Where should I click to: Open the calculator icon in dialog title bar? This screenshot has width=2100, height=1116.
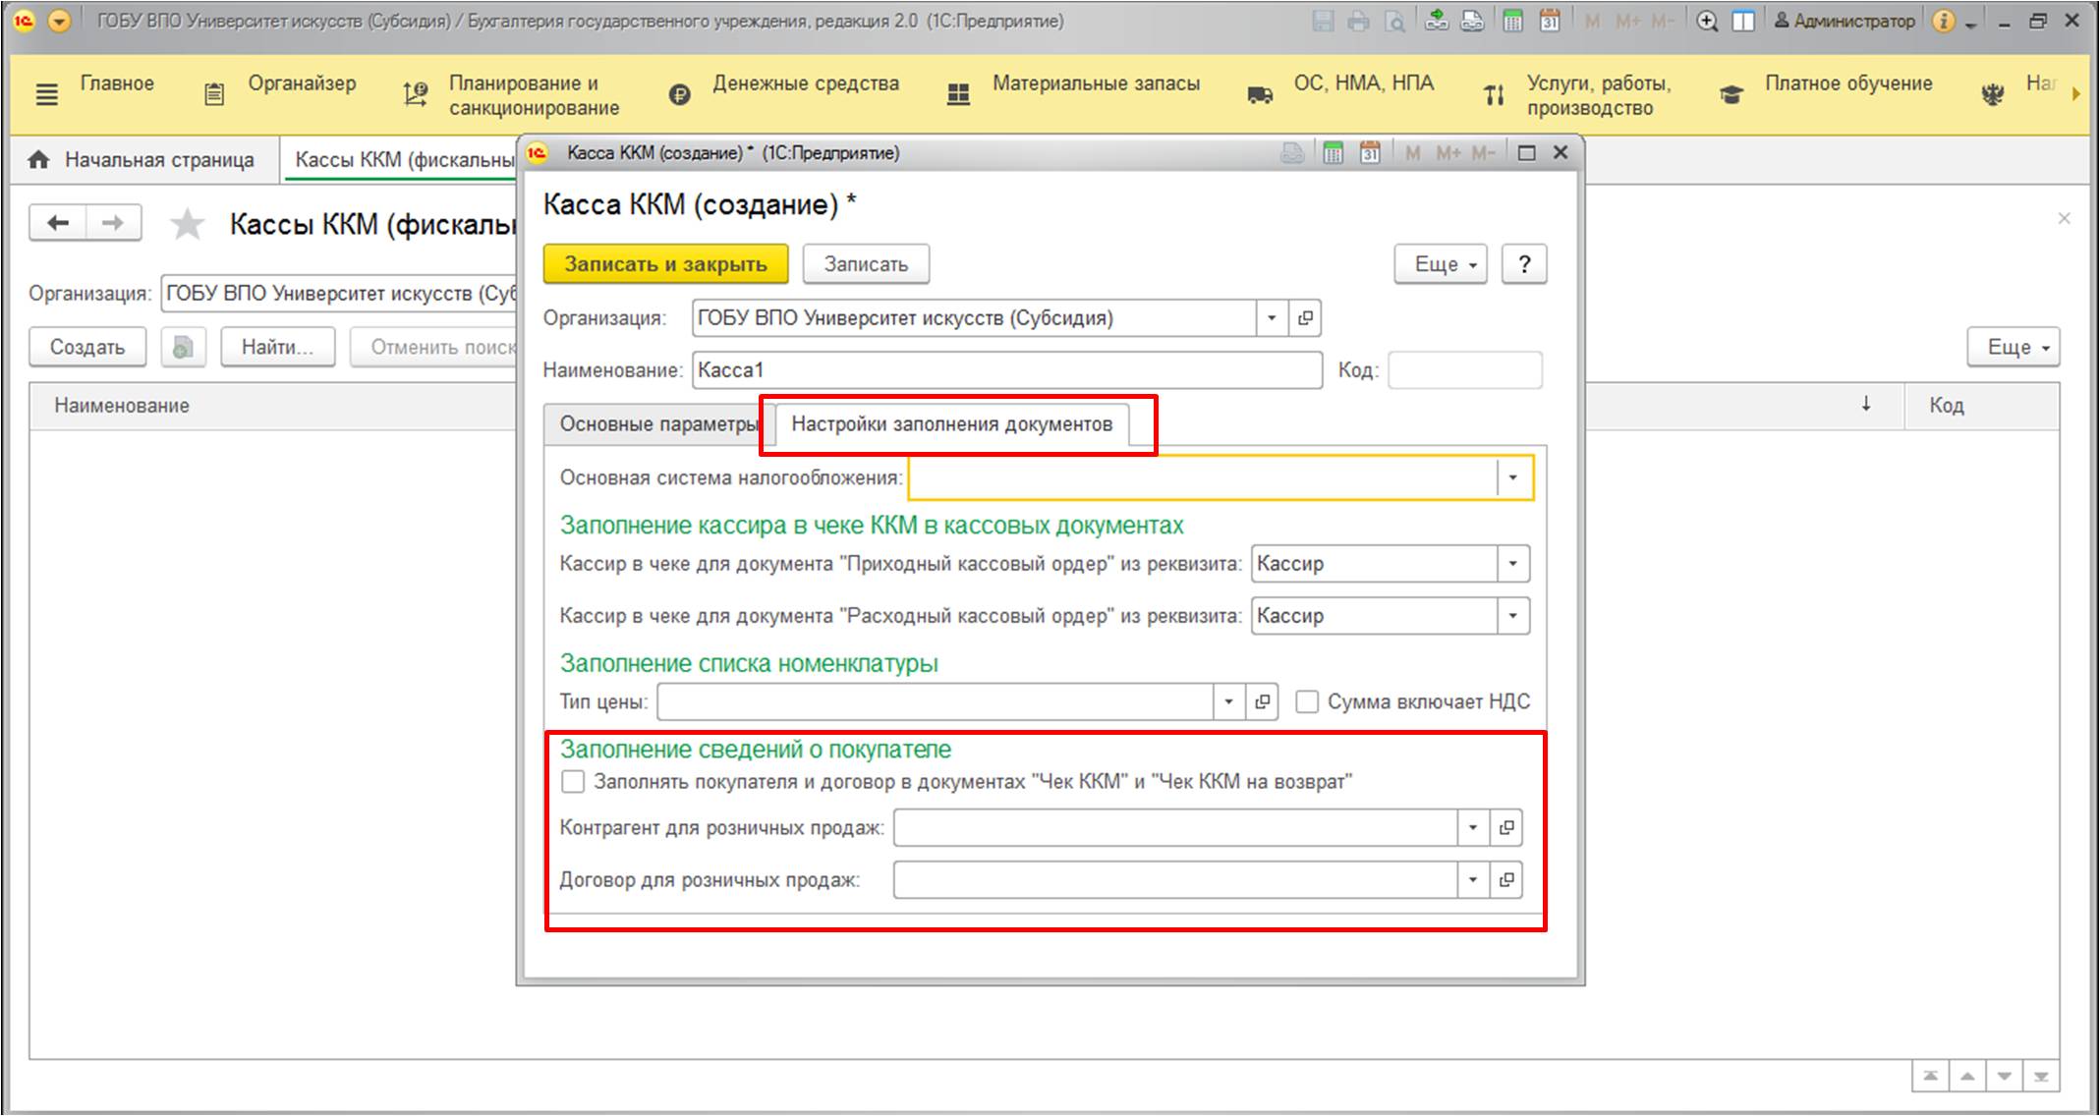click(x=1333, y=153)
